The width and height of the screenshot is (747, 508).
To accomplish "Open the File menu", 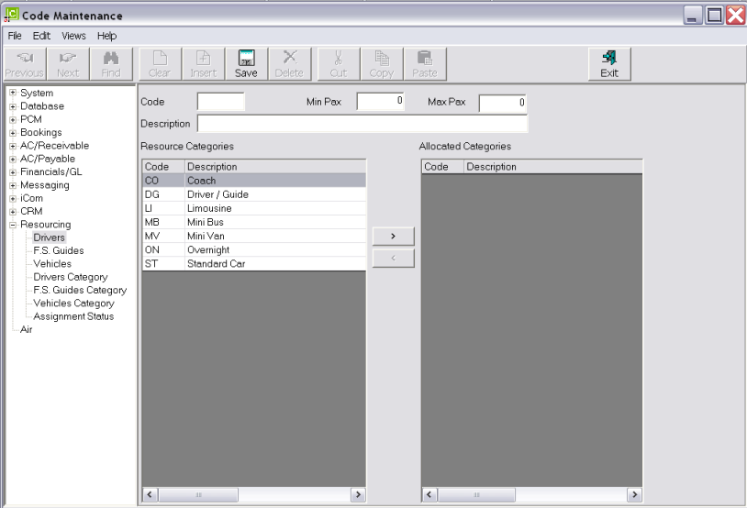I will 15,36.
